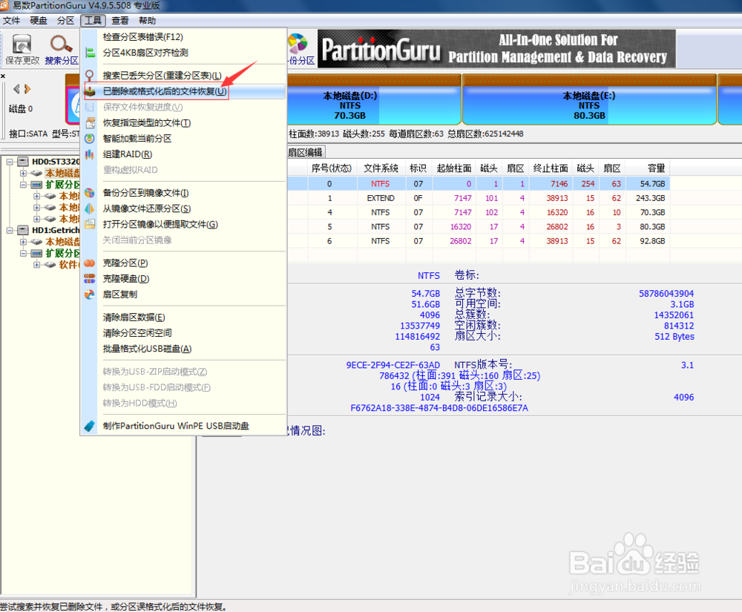Click the HD1:Getrich tree label
This screenshot has height=612, width=742.
point(56,230)
